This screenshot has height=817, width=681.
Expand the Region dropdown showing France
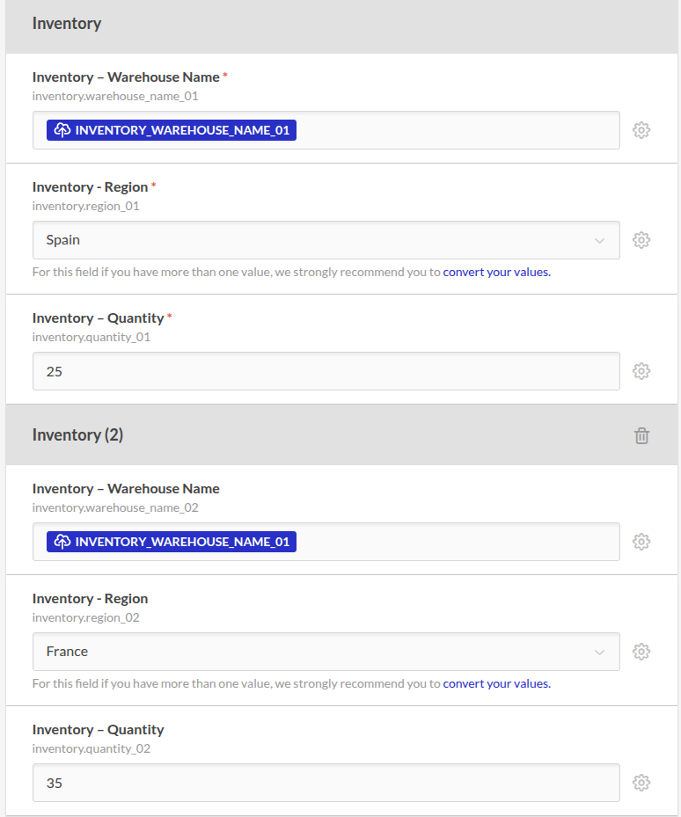(326, 652)
